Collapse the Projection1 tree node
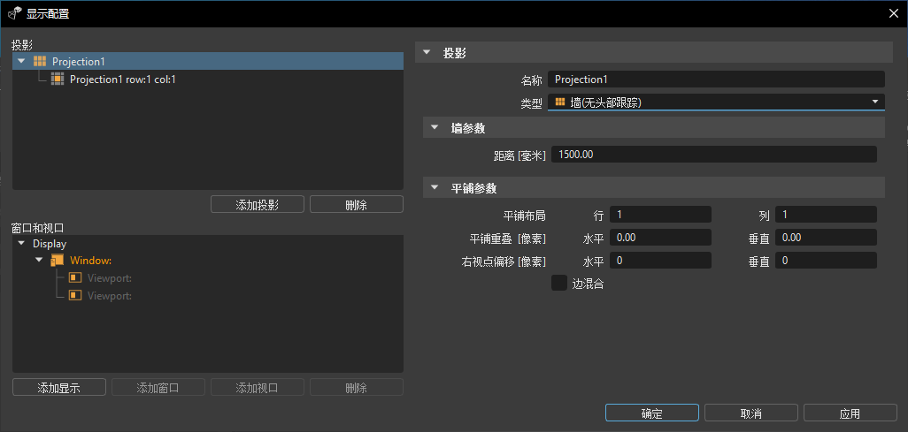 coord(21,61)
